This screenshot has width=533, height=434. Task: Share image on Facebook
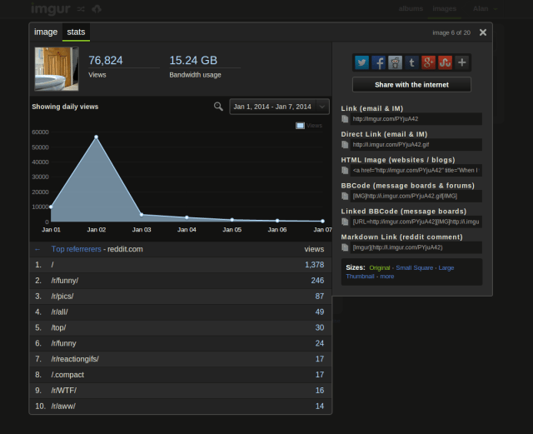(378, 62)
